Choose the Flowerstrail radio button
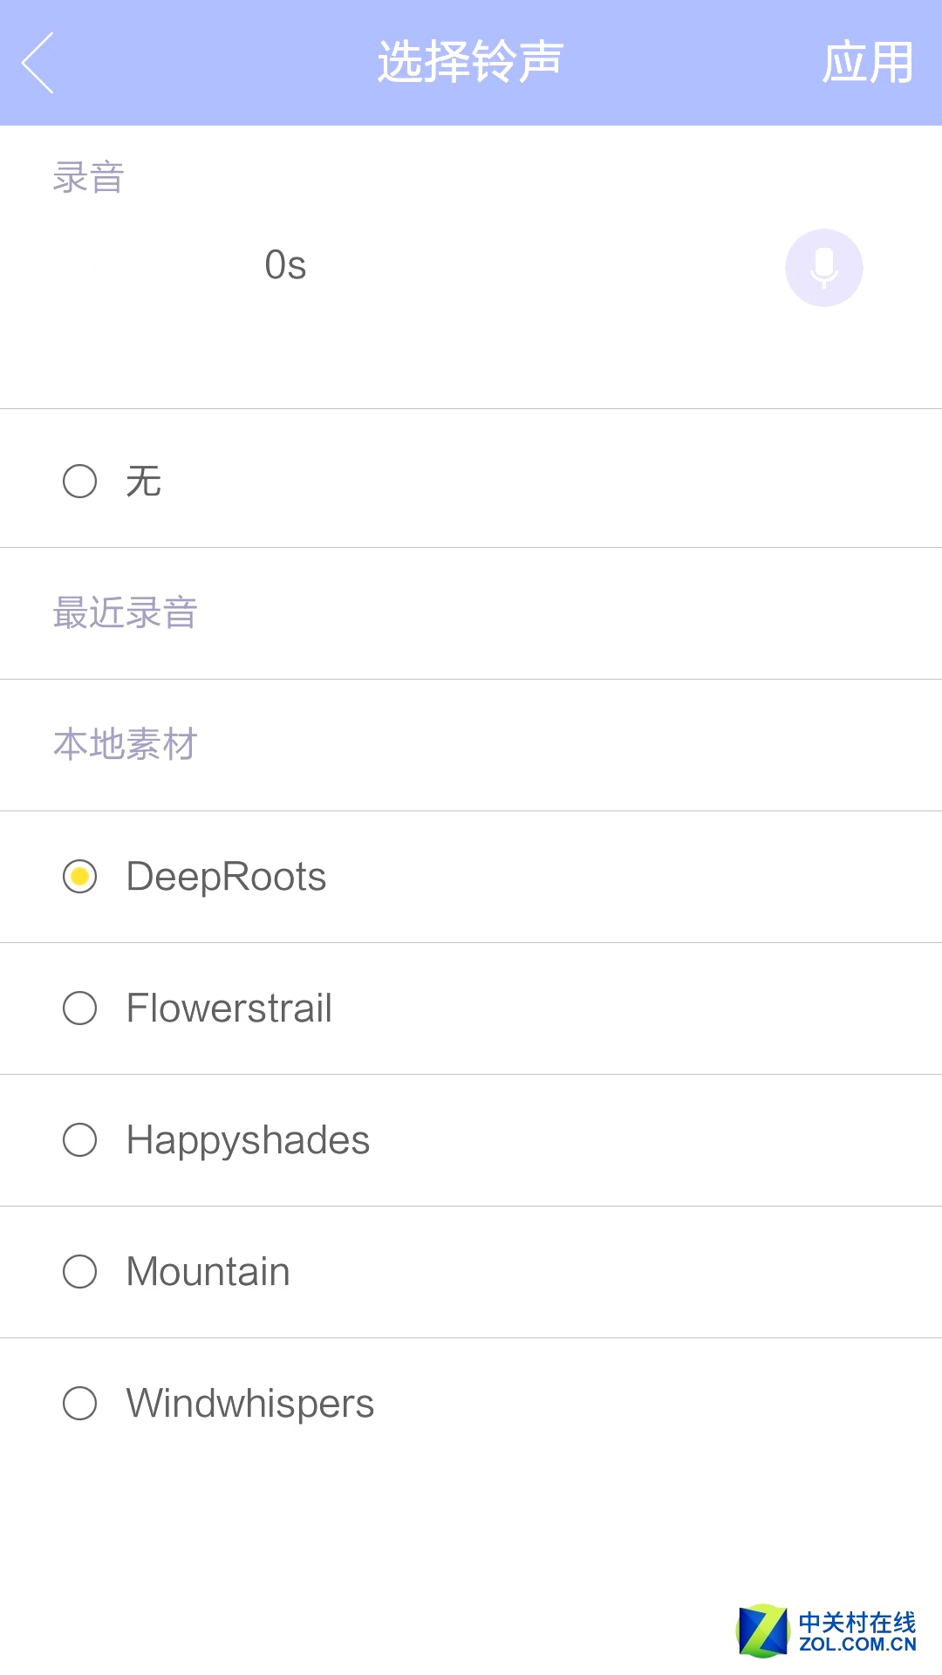Screen dimensions: 942x1675 pyautogui.click(x=79, y=1008)
